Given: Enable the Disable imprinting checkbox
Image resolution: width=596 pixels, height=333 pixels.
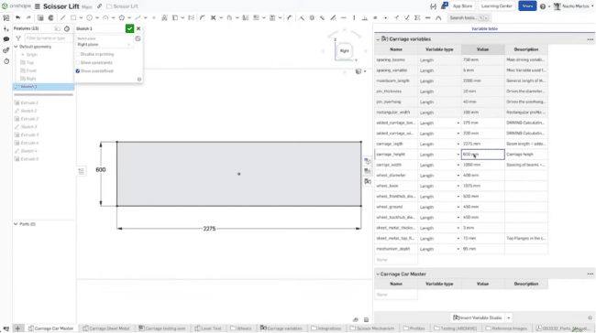Looking at the screenshot, I should [78, 54].
